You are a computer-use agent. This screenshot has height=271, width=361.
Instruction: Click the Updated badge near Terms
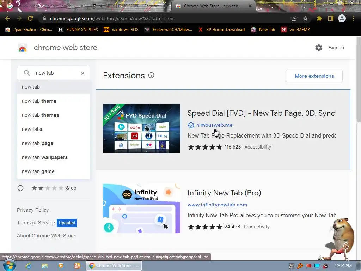coord(67,223)
